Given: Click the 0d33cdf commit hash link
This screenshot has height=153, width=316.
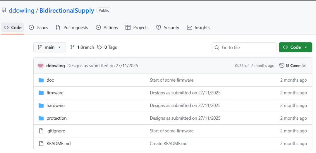Looking at the screenshot, I should (x=242, y=66).
